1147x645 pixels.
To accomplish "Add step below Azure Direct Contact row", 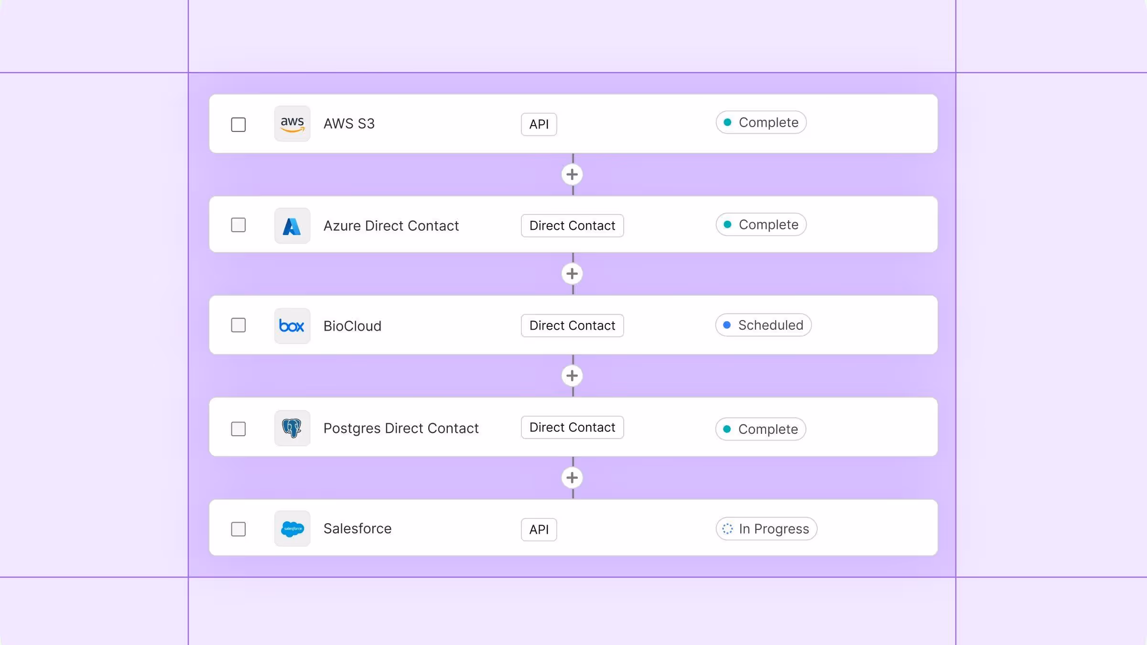I will (572, 274).
